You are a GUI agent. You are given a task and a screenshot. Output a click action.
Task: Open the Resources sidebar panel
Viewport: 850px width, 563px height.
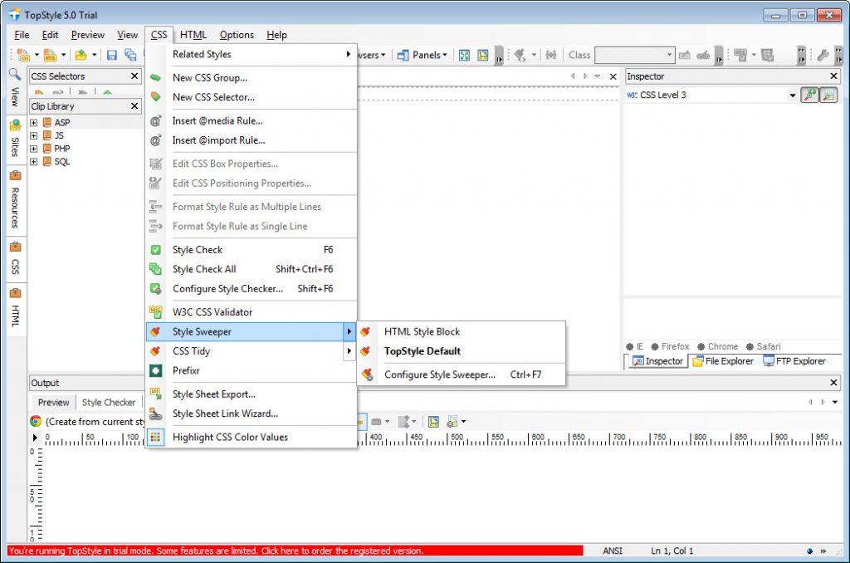15,200
